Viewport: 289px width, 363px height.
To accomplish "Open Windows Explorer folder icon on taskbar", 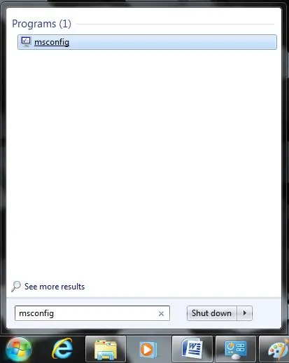I will click(x=106, y=349).
